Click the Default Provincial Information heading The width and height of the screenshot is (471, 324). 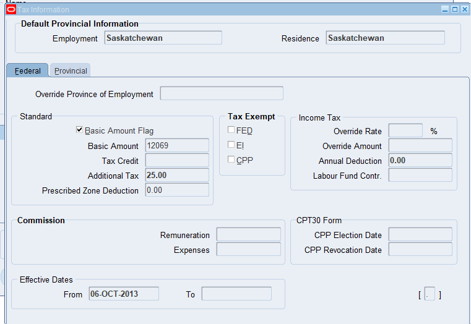[x=80, y=23]
